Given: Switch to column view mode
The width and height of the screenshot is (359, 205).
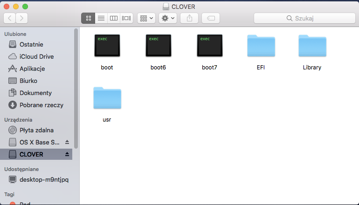Looking at the screenshot, I should [x=113, y=18].
